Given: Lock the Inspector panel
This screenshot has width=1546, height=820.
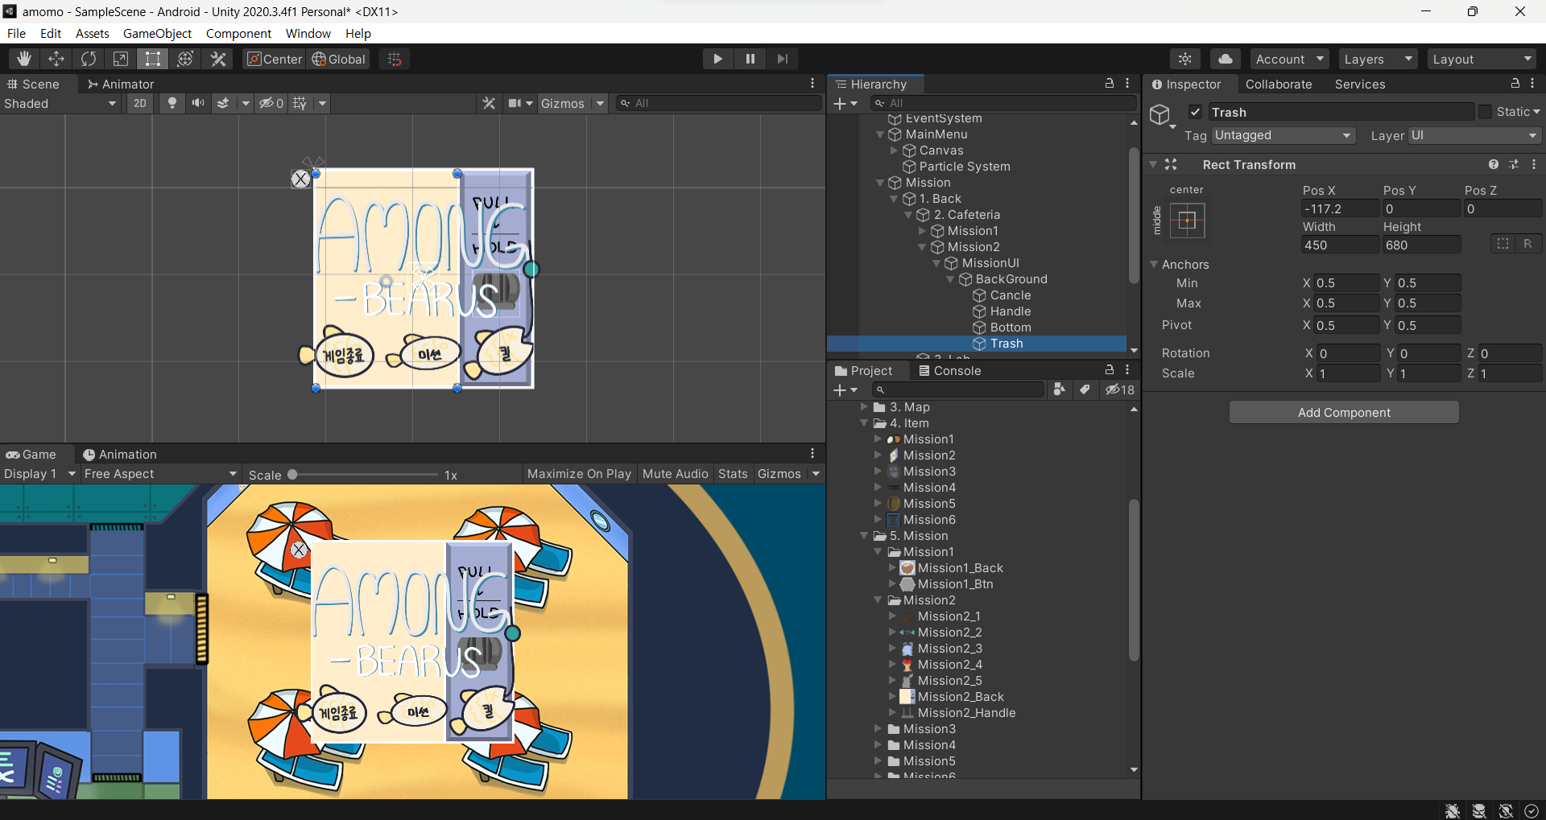Looking at the screenshot, I should point(1515,84).
